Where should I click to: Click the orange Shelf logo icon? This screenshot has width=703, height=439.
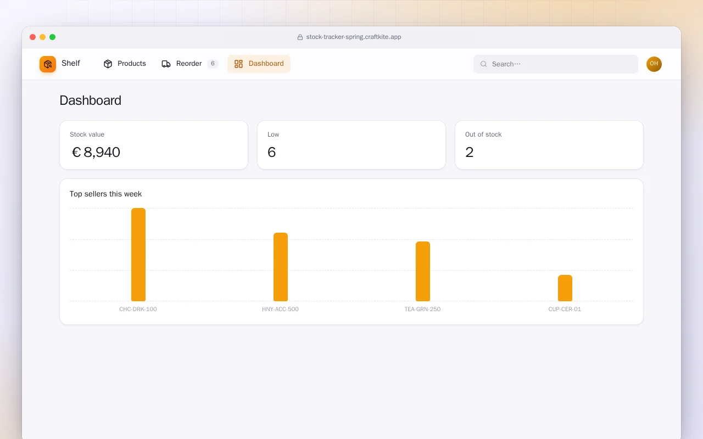(48, 64)
